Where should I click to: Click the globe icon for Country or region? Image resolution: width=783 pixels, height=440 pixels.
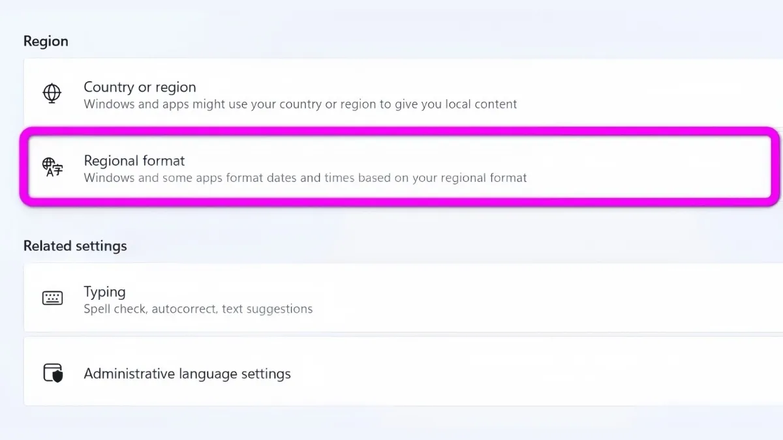[52, 93]
